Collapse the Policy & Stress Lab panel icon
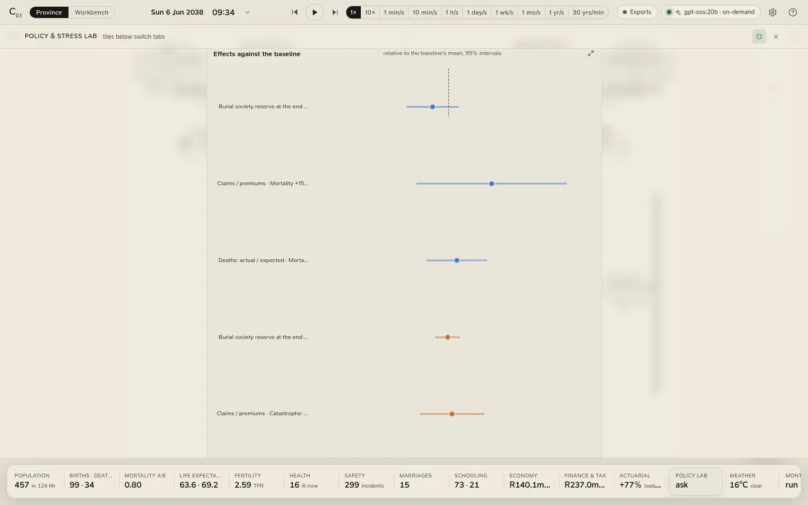Viewport: 808px width, 505px height. tap(759, 36)
